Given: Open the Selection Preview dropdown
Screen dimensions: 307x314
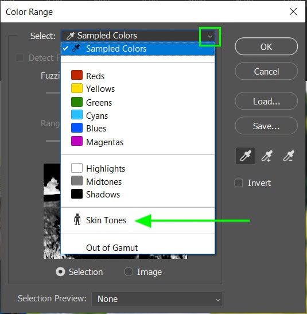Looking at the screenshot, I should pos(157,300).
